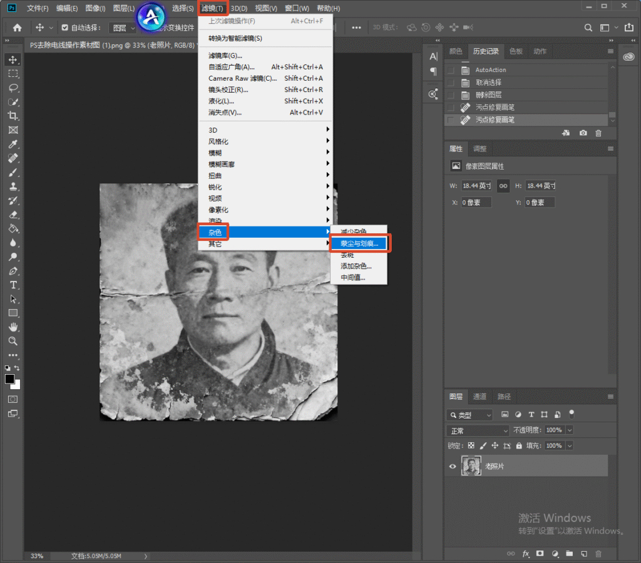Viewport: 641px width, 563px height.
Task: Open the 类型 layer filter dropdown
Action: click(x=469, y=415)
